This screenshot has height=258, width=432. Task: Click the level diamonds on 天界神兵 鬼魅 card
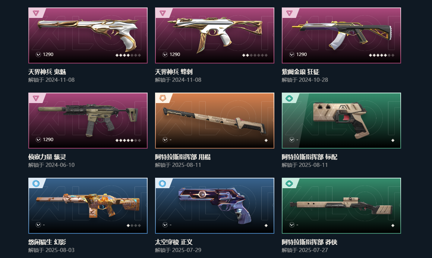128,55
